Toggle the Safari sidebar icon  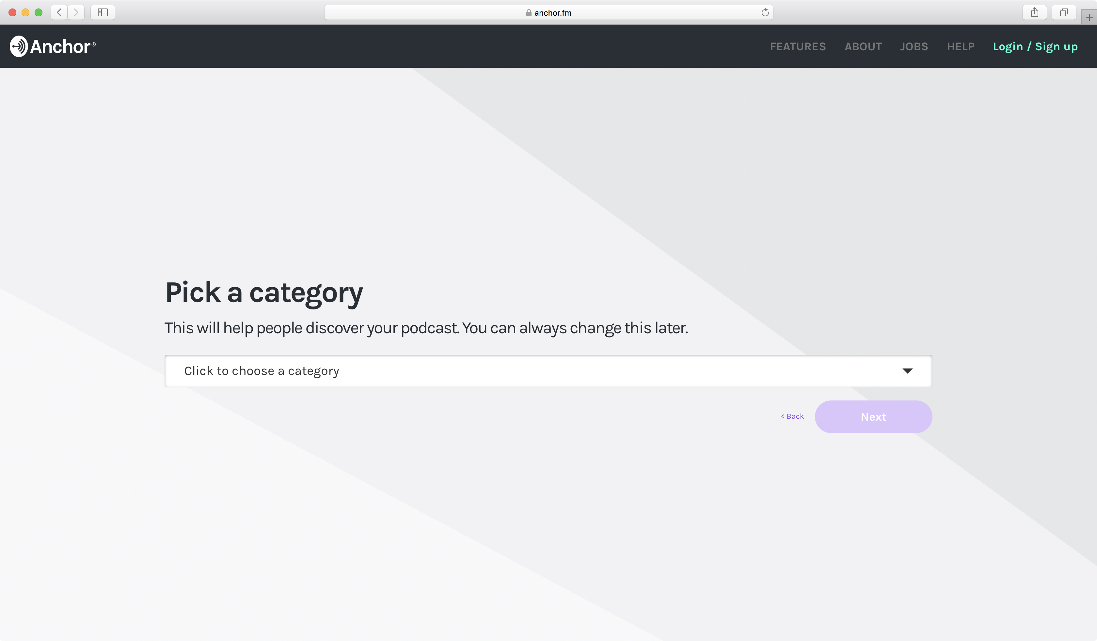(103, 13)
